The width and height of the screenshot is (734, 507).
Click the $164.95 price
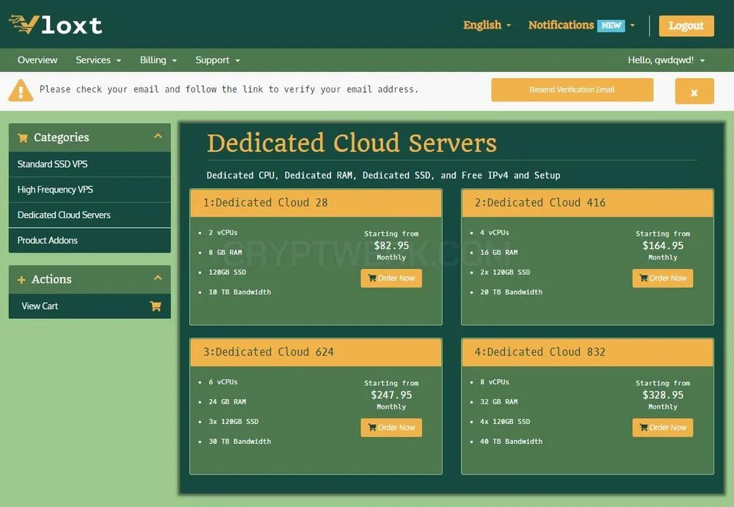[x=663, y=245]
